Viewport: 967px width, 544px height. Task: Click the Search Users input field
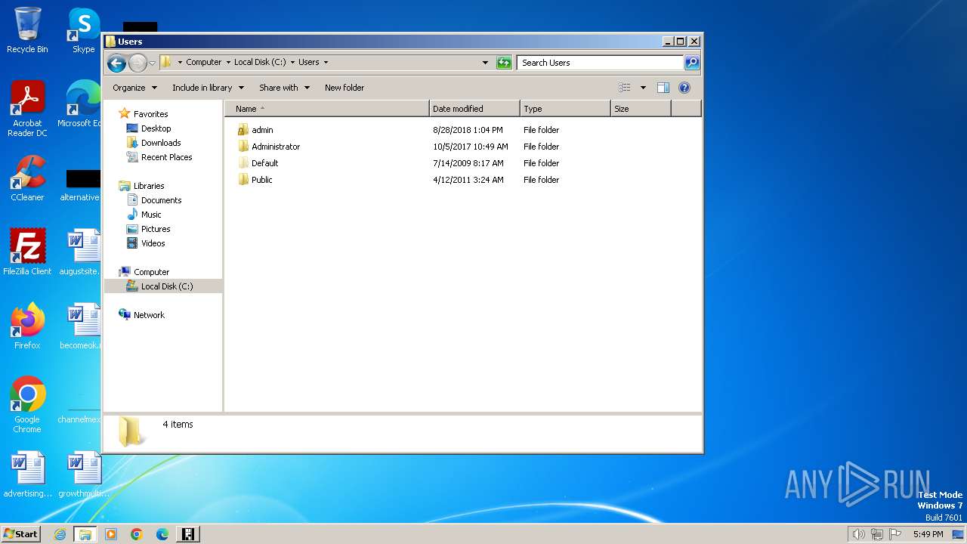[x=601, y=63]
